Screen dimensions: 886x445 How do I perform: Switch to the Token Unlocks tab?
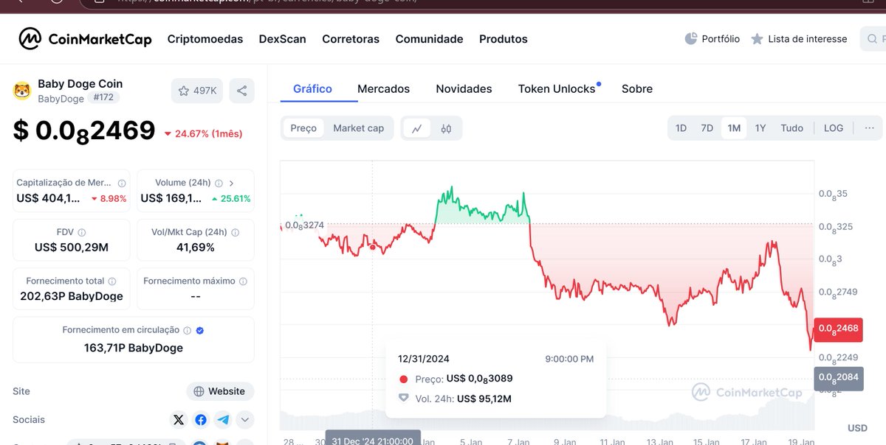point(557,88)
